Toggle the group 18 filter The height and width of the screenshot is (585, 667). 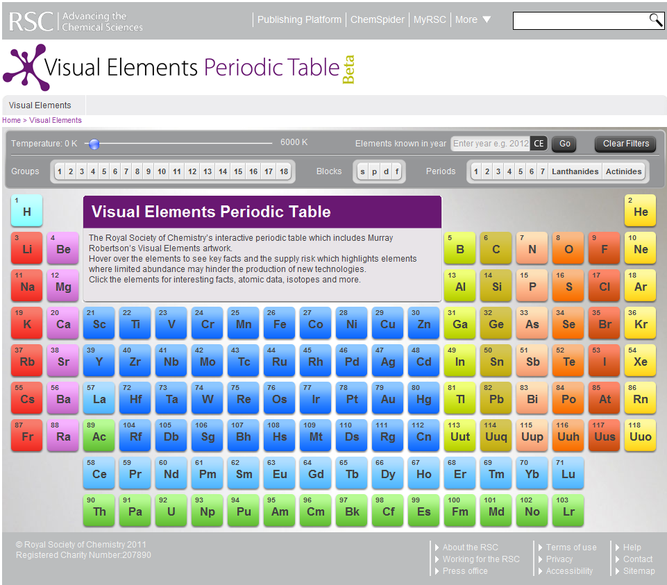click(x=283, y=171)
